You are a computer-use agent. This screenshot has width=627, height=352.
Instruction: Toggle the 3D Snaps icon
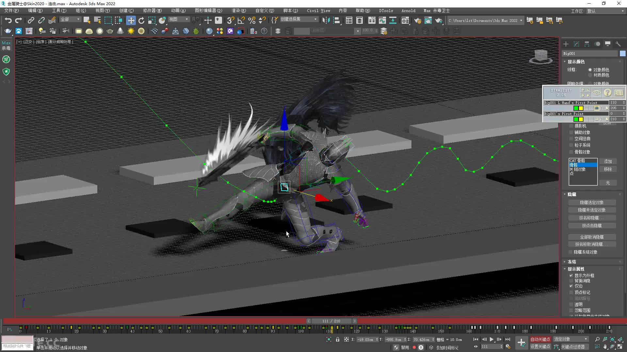click(231, 20)
